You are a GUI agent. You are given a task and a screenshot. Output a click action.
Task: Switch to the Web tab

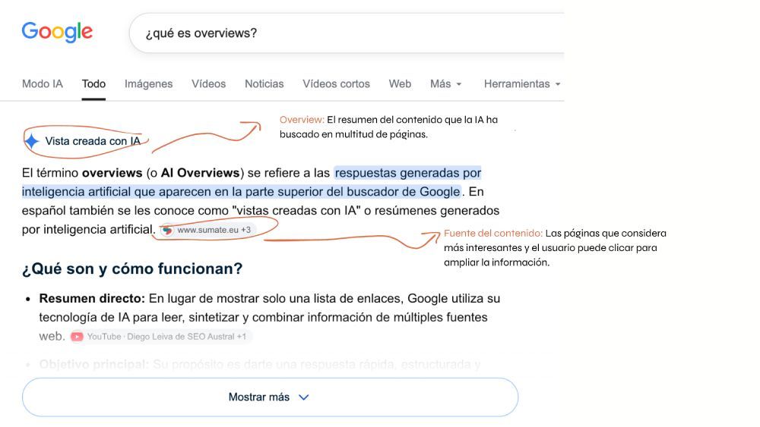400,83
